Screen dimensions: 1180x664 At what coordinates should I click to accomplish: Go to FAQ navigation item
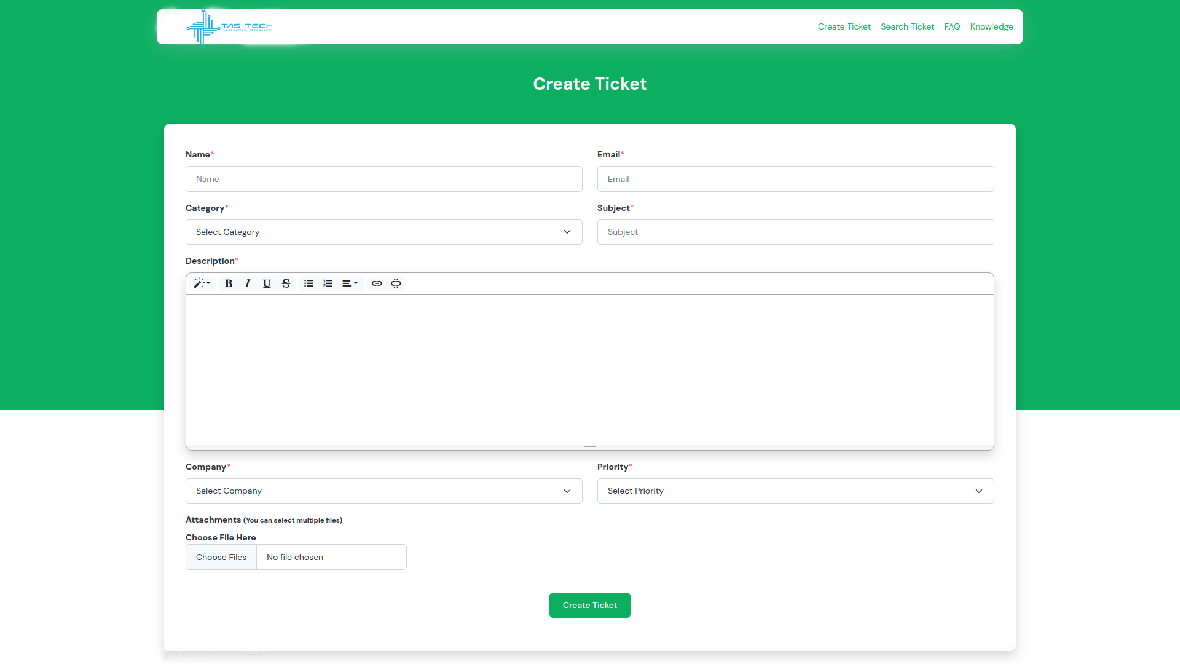click(952, 26)
